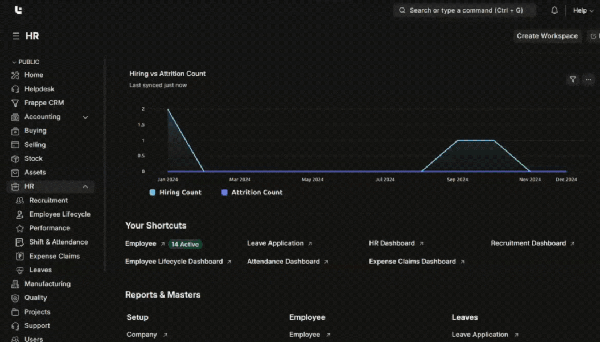Open the Leave Application shortcut

276,243
